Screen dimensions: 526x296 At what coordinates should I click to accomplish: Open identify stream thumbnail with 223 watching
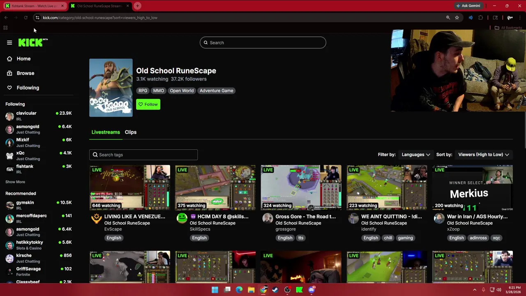[387, 187]
